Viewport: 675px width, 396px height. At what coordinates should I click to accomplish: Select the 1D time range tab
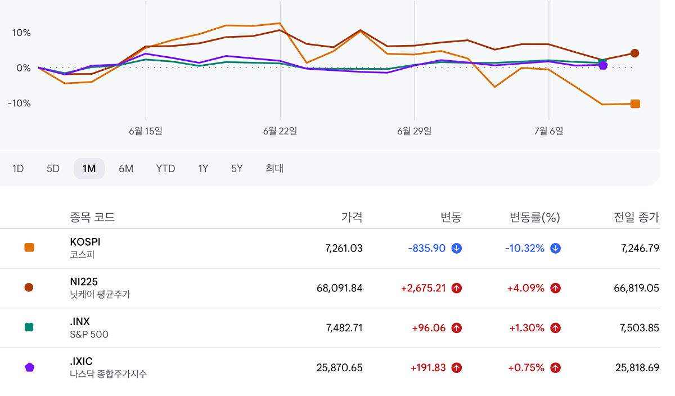[18, 169]
